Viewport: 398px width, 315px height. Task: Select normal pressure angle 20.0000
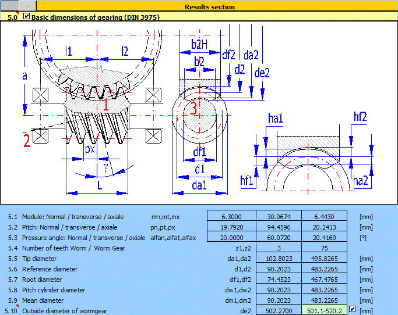click(x=231, y=238)
